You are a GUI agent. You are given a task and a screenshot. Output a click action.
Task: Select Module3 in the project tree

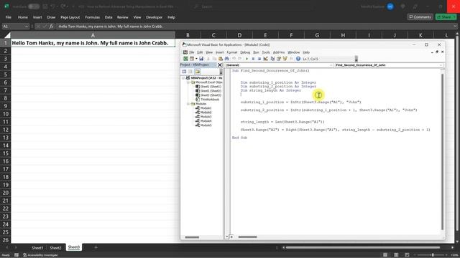pyautogui.click(x=206, y=117)
